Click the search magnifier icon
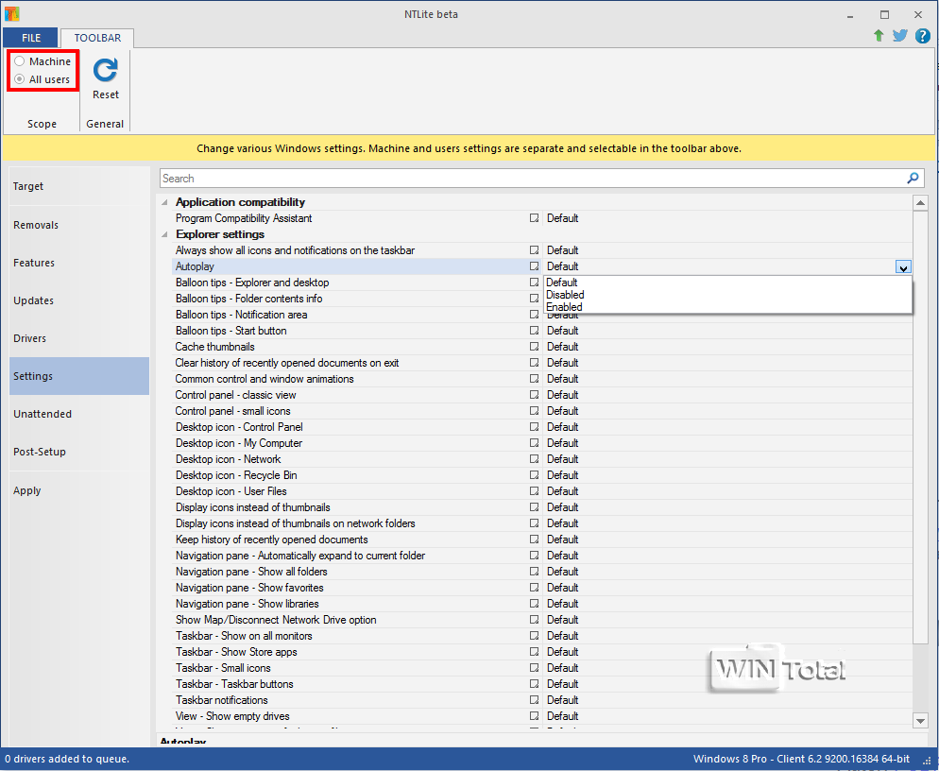The height and width of the screenshot is (771, 939). (913, 178)
